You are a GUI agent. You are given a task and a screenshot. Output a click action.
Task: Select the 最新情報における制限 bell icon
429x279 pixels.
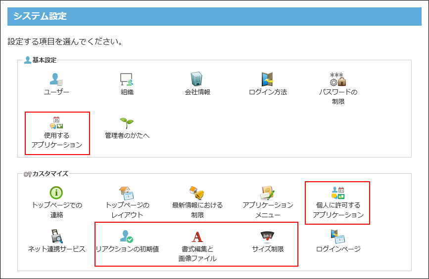pyautogui.click(x=197, y=193)
